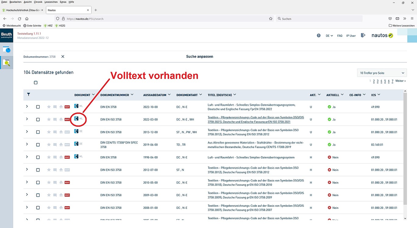
Task: Star the first DIN EN 3758 result as favorite
Action: point(49,107)
